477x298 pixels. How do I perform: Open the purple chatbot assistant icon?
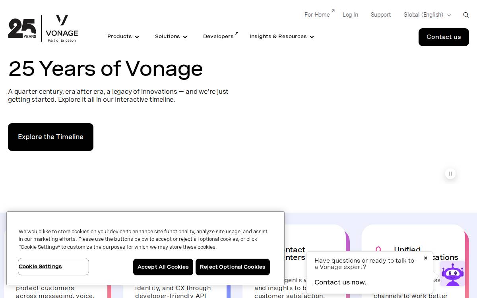(x=452, y=274)
